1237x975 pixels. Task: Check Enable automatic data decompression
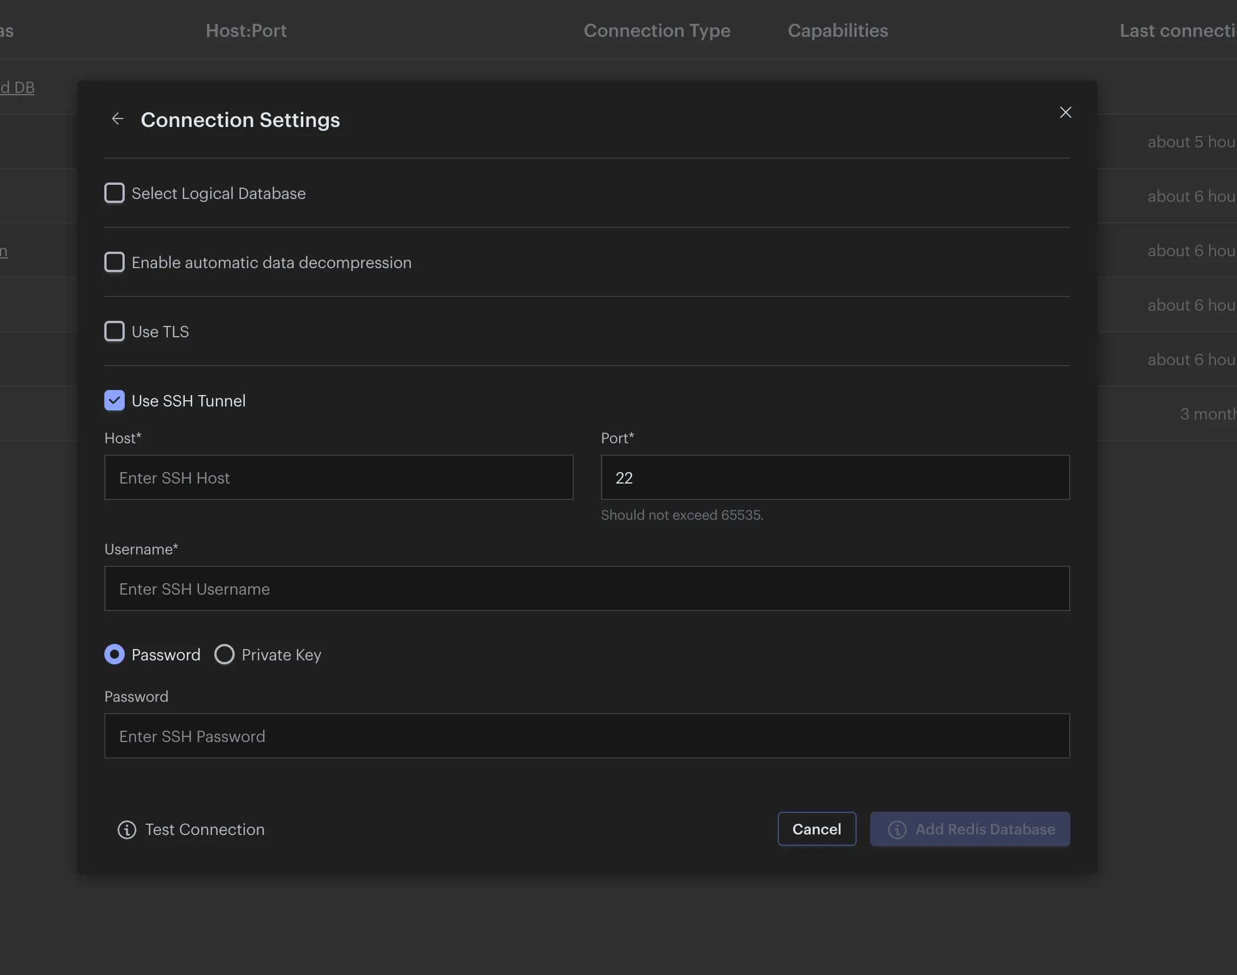[x=114, y=262]
